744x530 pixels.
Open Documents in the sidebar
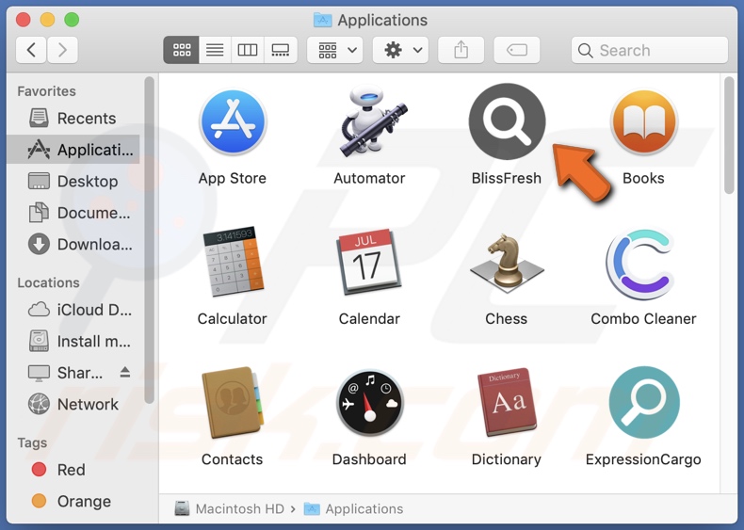click(73, 213)
